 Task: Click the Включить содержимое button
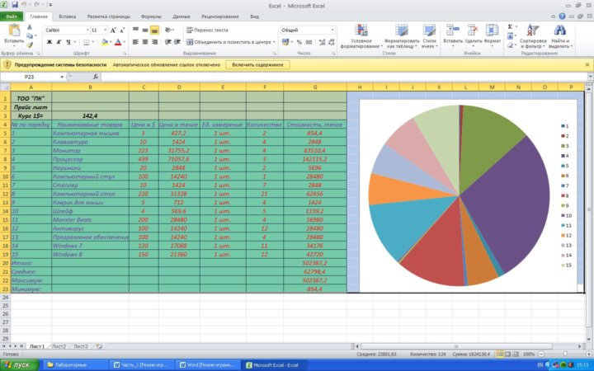(258, 63)
